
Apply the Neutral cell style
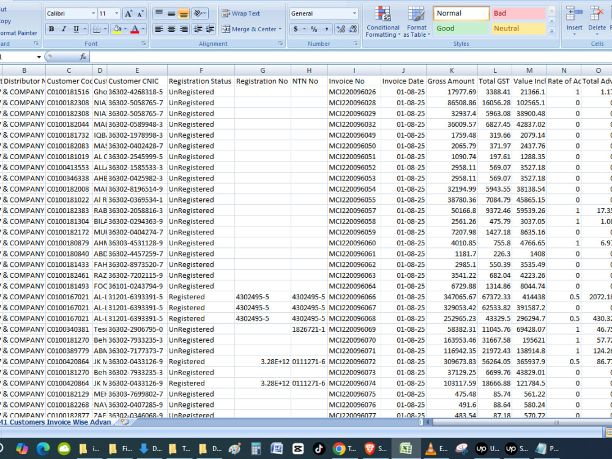click(x=518, y=29)
